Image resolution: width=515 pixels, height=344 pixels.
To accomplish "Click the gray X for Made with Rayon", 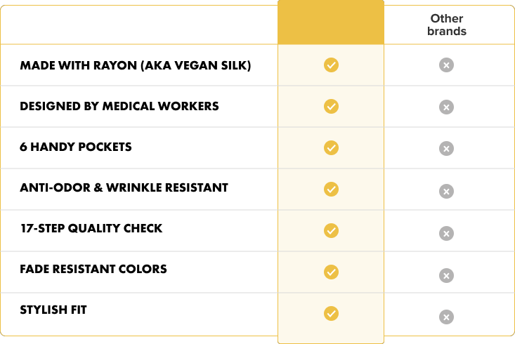I will [446, 65].
